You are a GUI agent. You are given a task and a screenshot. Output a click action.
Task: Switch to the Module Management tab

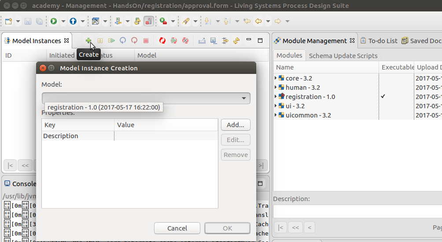pos(315,41)
